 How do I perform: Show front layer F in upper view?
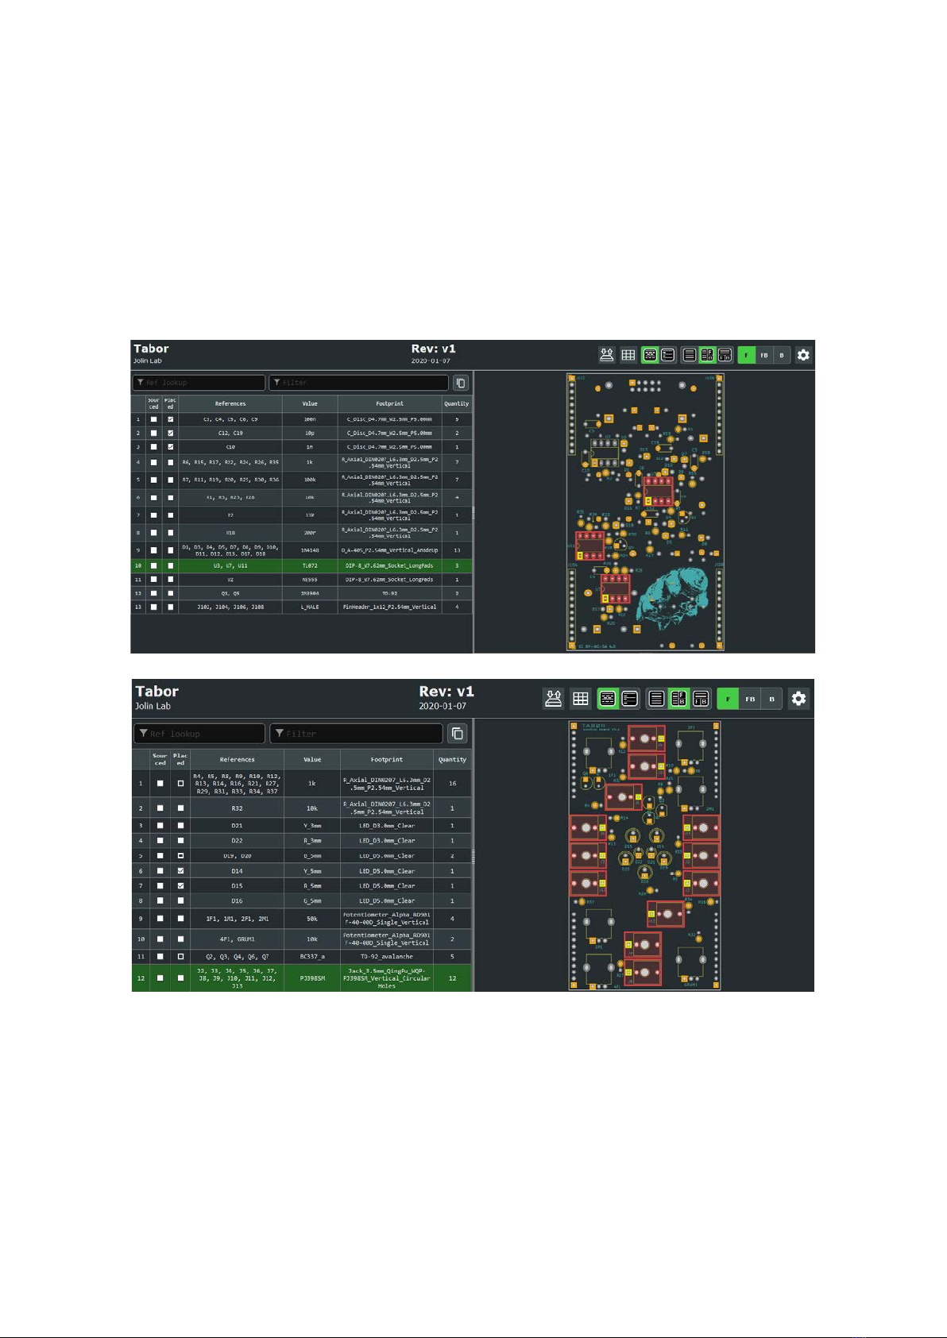tap(747, 355)
